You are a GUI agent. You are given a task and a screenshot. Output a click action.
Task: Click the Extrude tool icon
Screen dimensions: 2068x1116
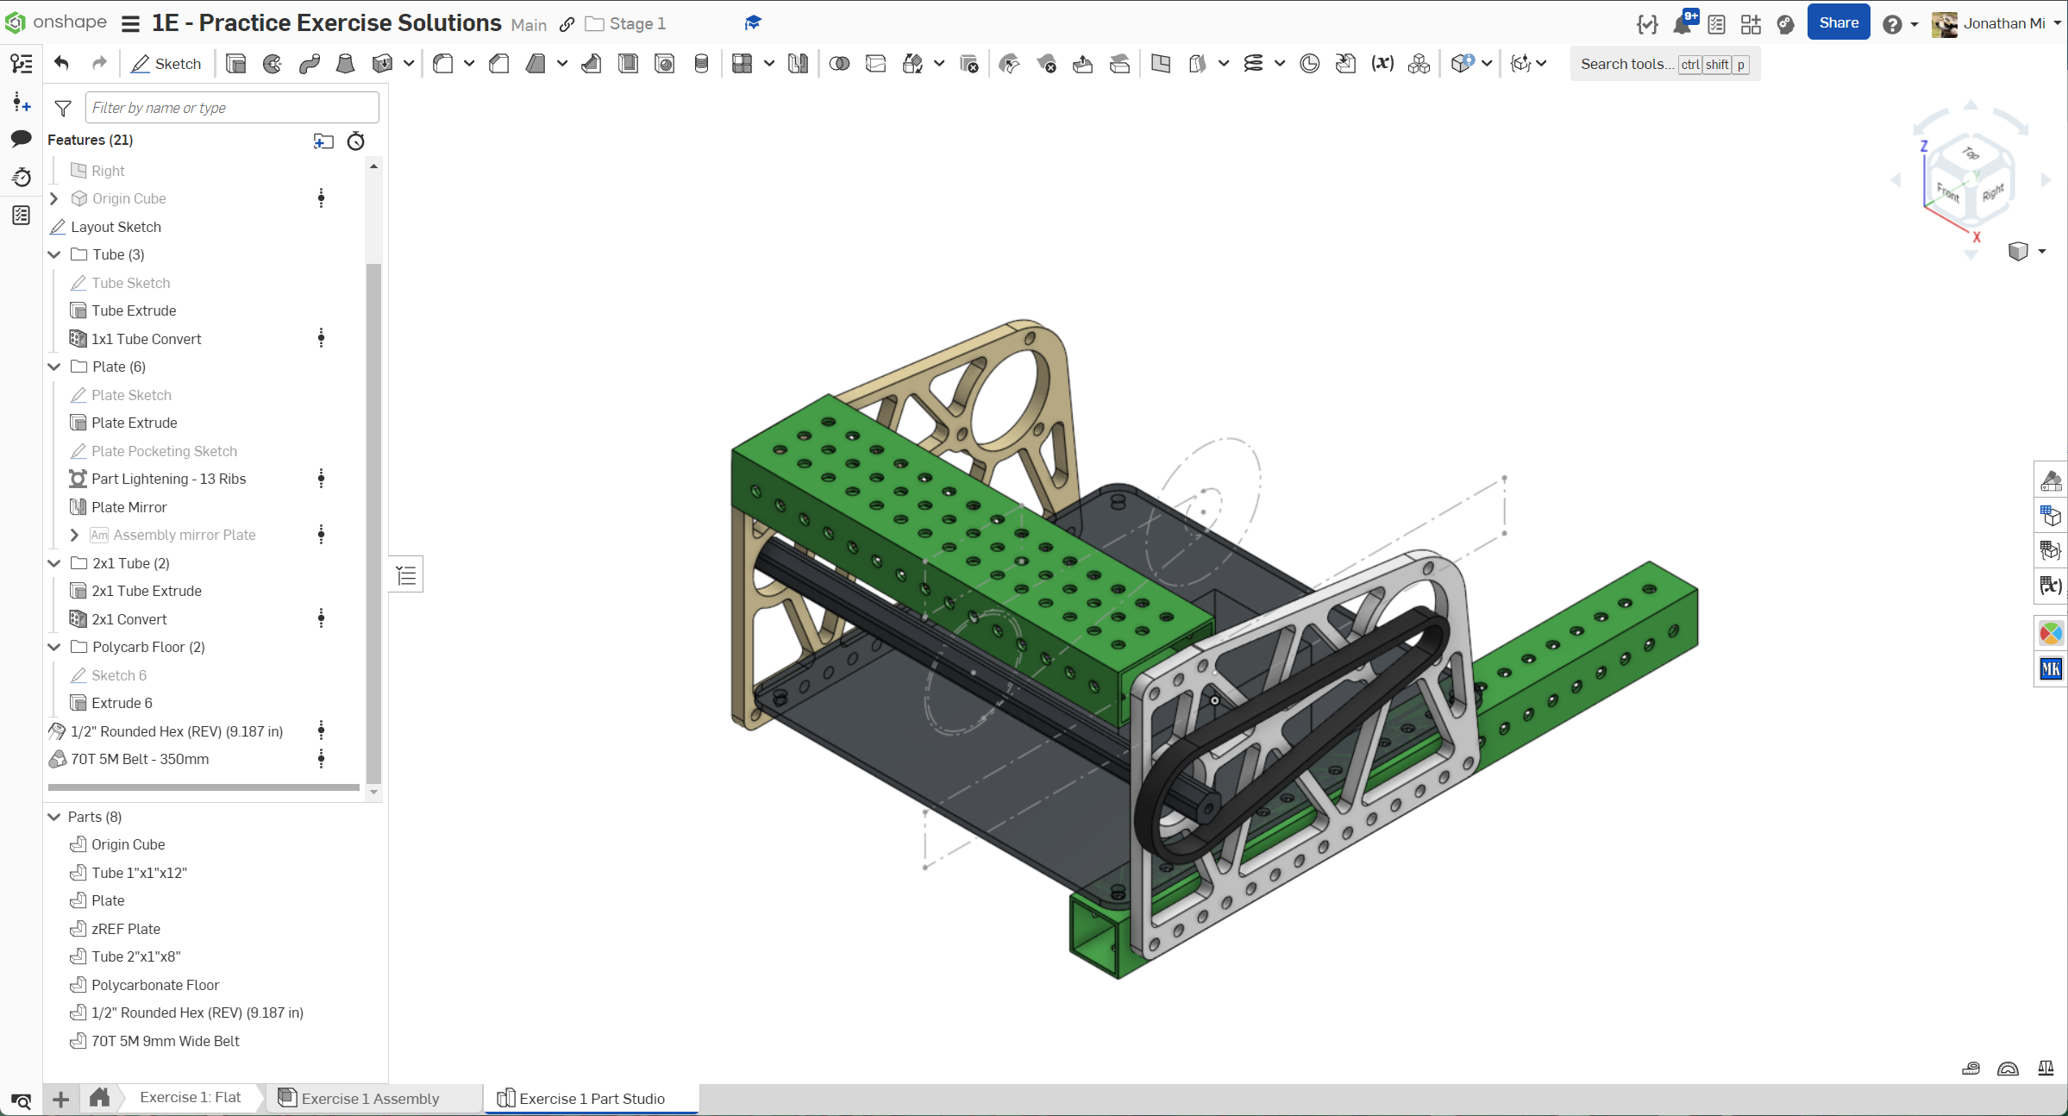click(235, 64)
